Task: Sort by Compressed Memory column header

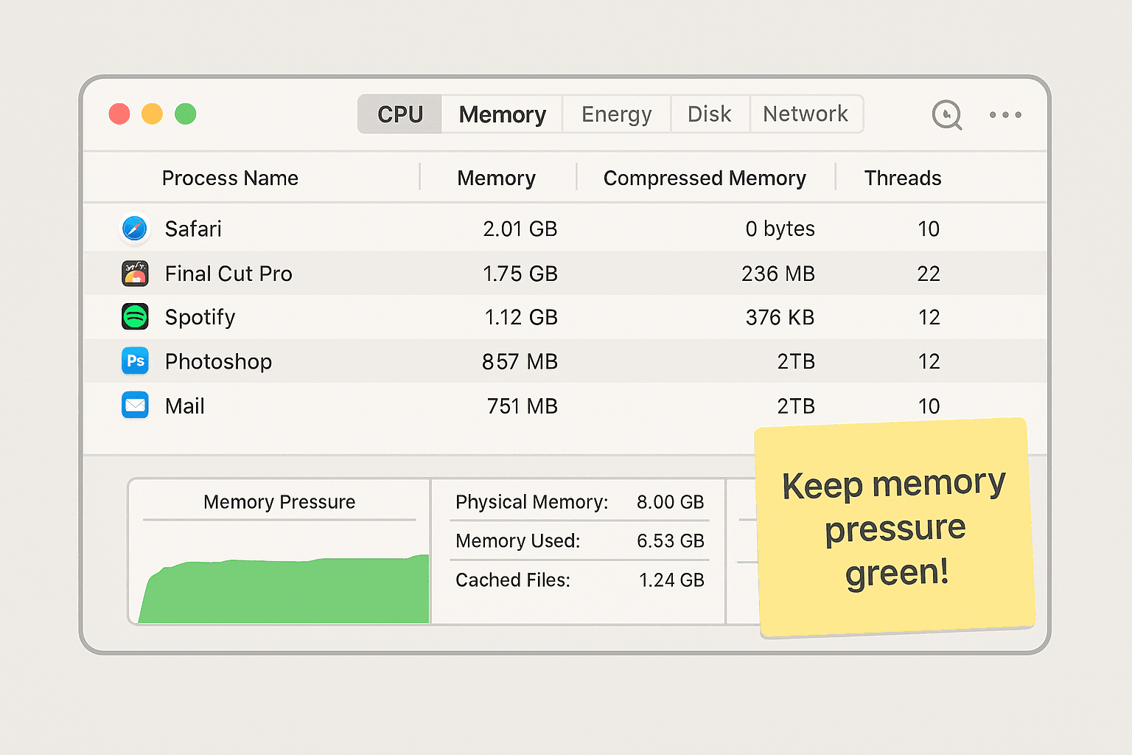Action: tap(705, 178)
